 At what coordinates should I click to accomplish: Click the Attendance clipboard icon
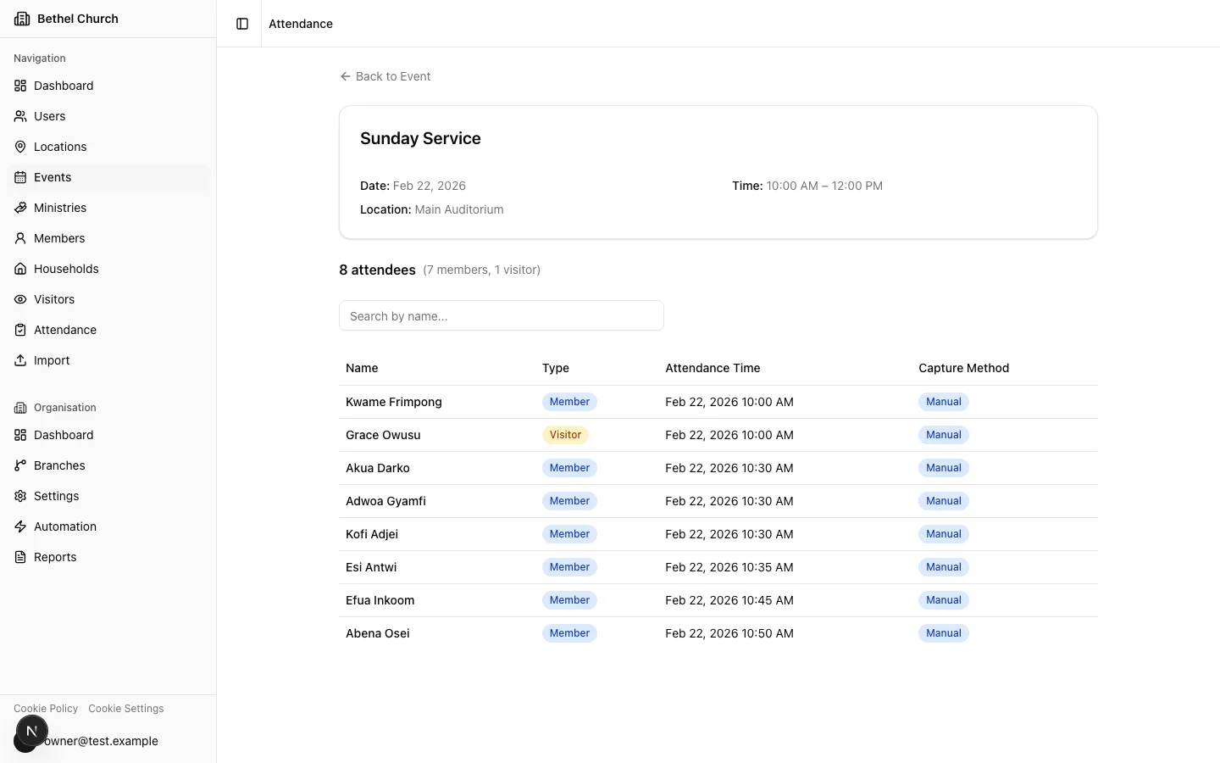point(20,330)
